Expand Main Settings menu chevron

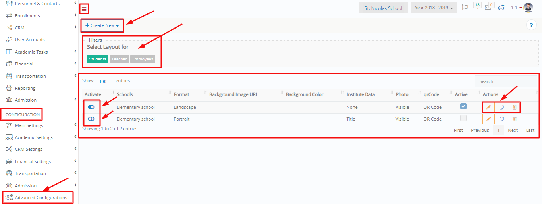75,125
